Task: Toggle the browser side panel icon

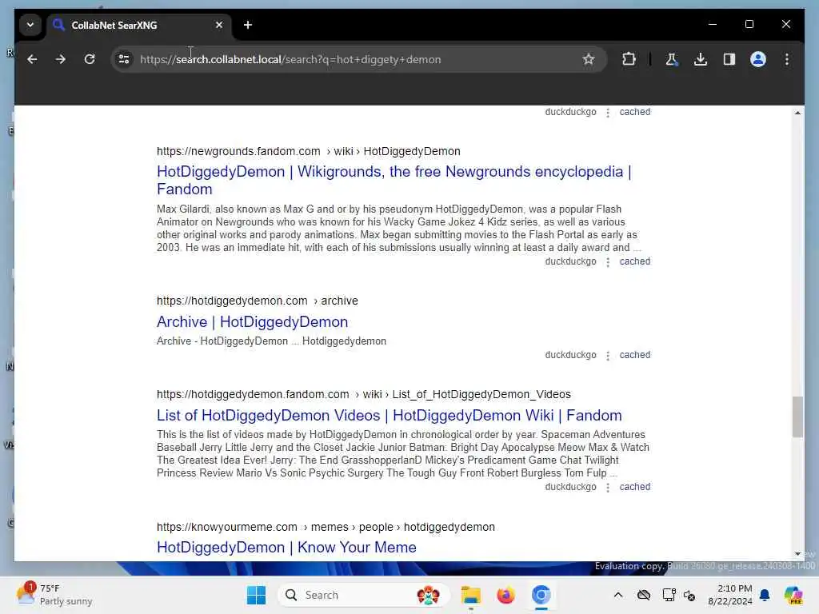Action: (729, 59)
